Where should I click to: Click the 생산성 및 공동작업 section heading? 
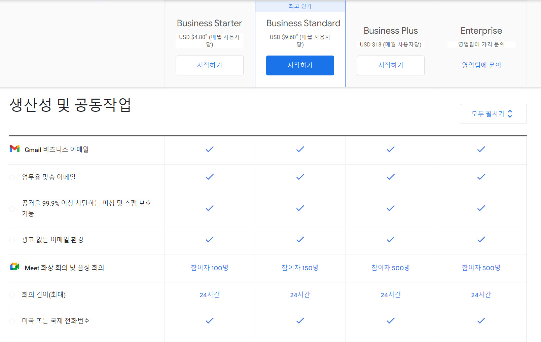pyautogui.click(x=70, y=105)
